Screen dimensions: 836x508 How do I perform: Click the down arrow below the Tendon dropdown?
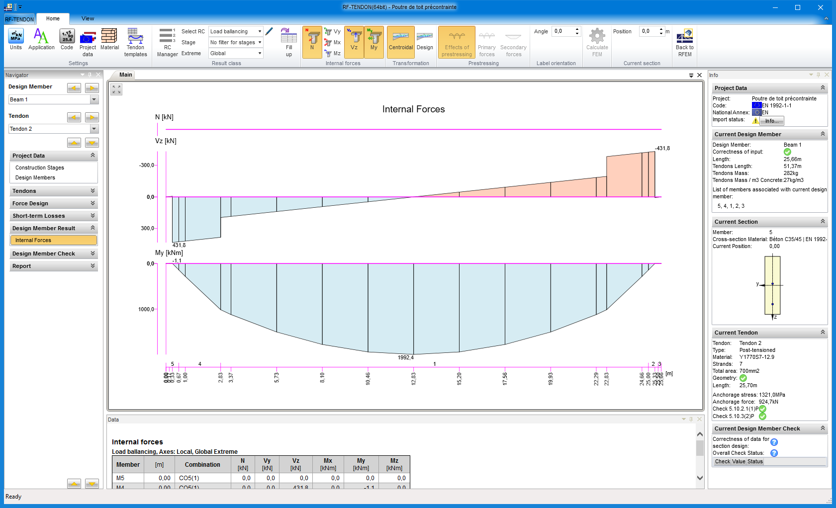[x=92, y=143]
